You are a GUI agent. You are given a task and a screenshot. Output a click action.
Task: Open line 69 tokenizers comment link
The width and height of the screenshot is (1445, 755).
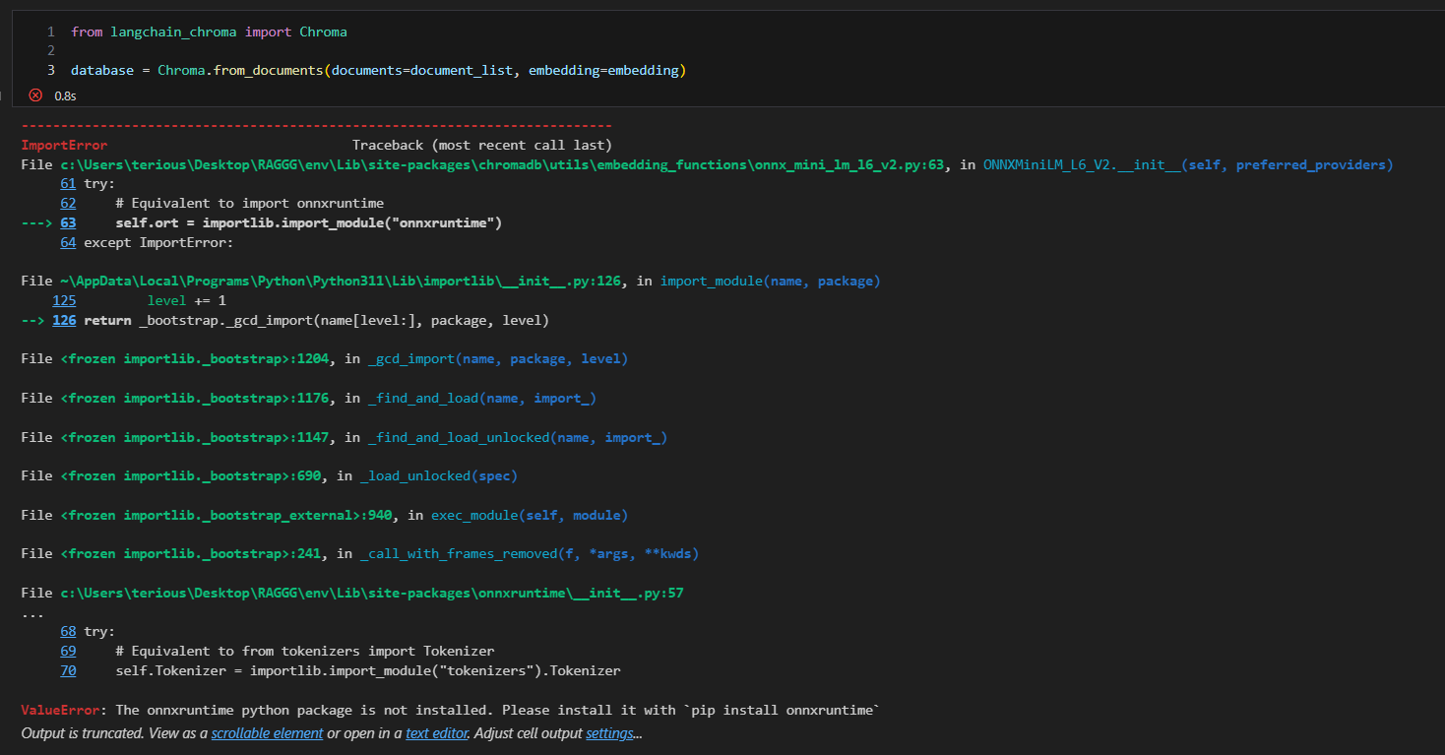pos(68,651)
